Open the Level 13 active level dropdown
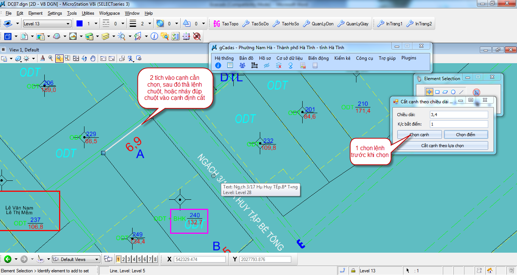517x275 pixels. point(47,24)
